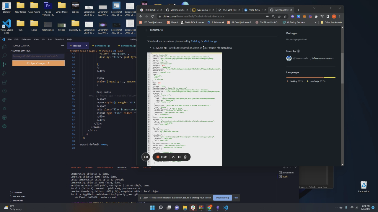Open a new Chrome tab
This screenshot has width=378, height=212.
298,10
